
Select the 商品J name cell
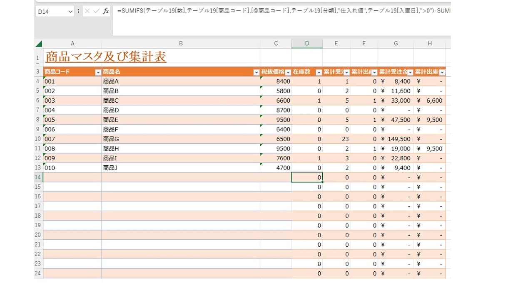pyautogui.click(x=181, y=168)
